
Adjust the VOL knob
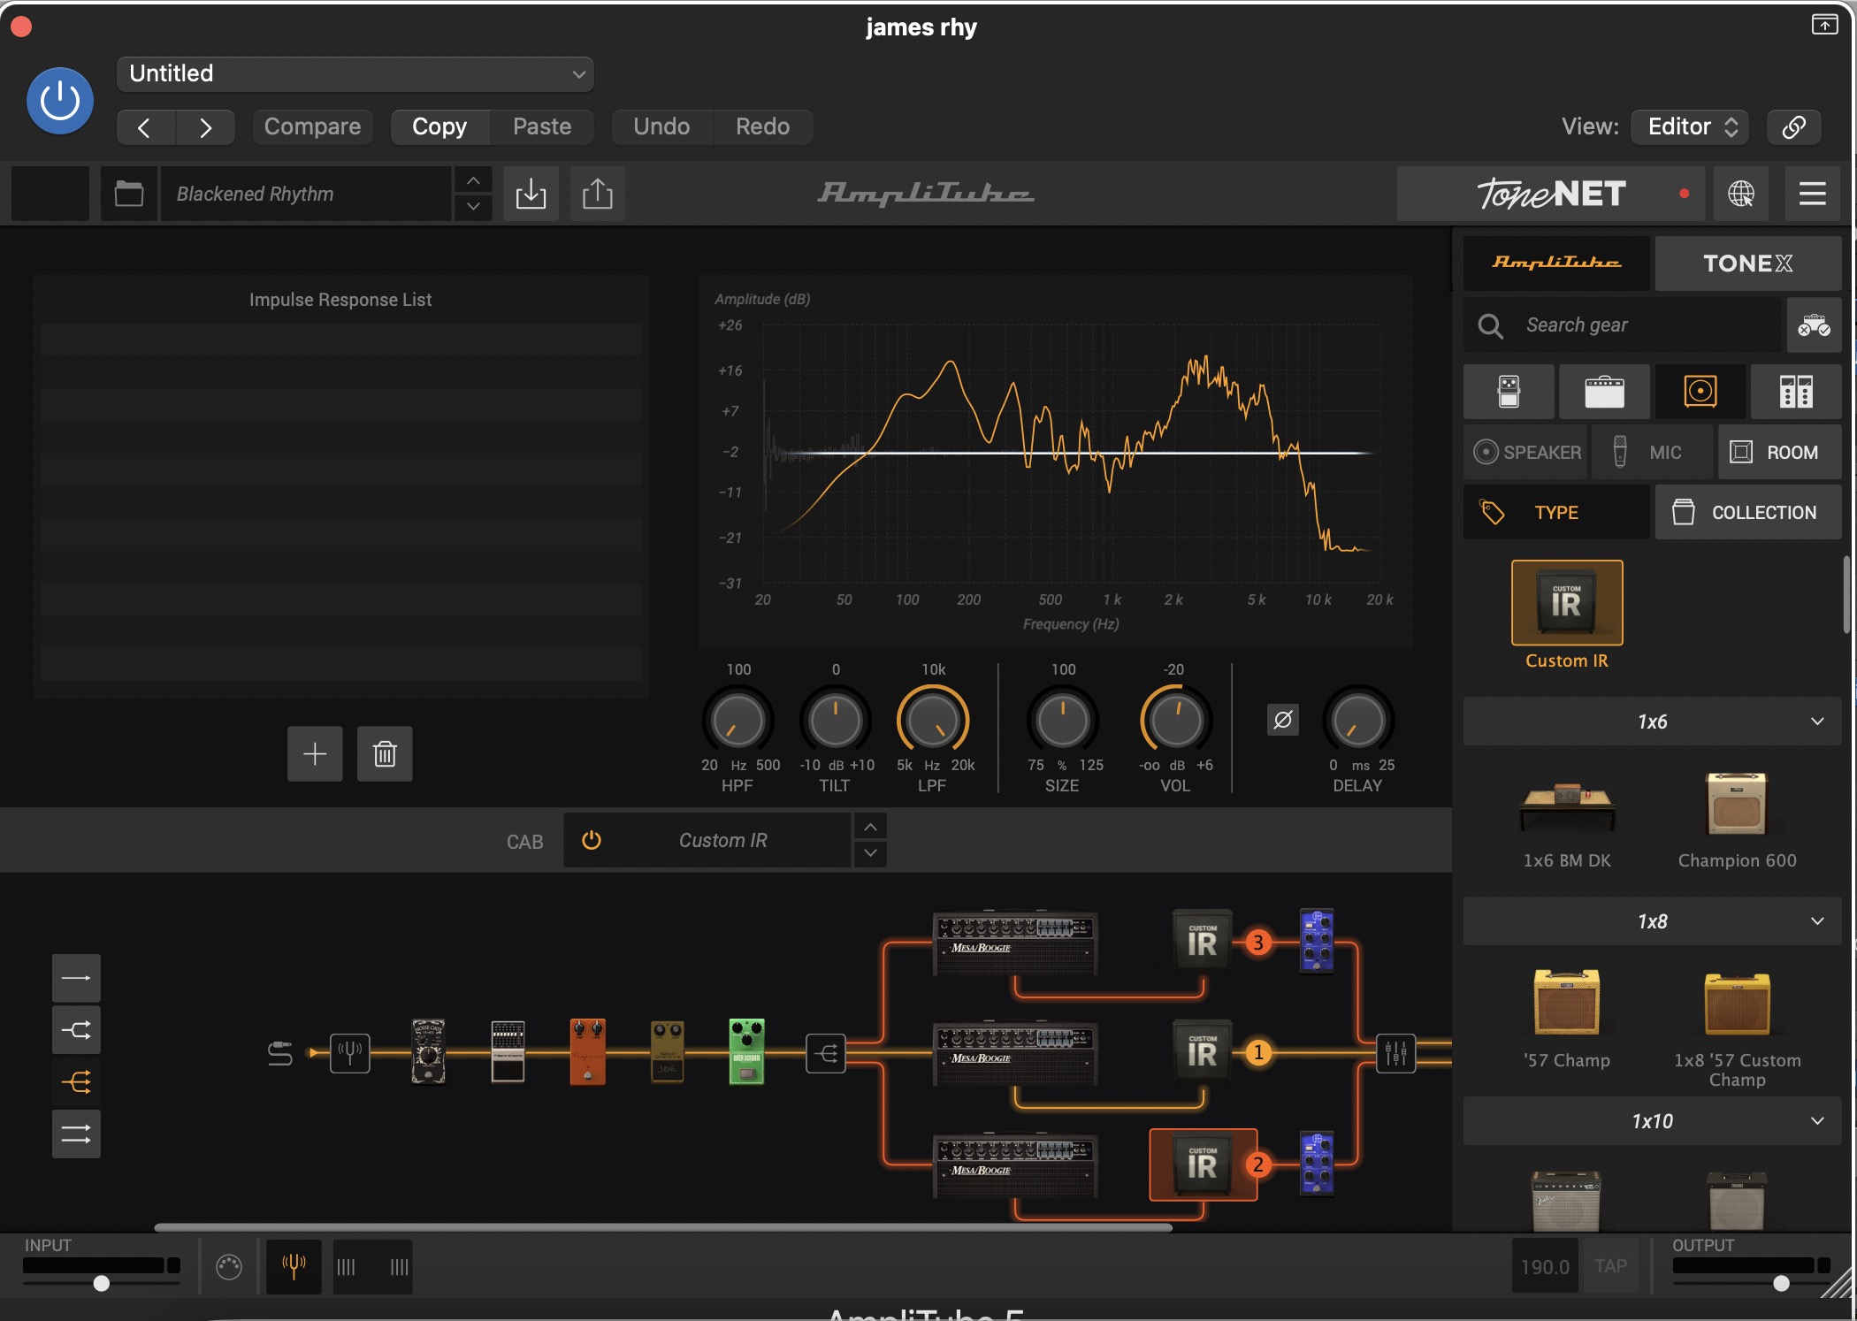(x=1175, y=721)
